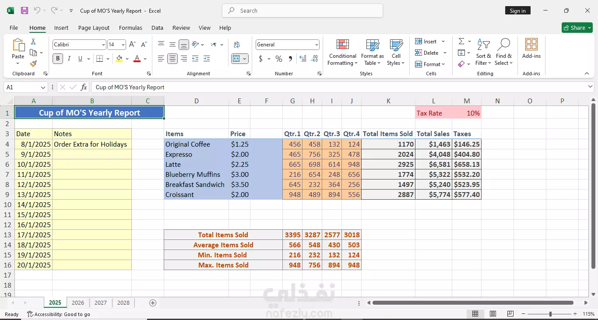Open Sort & Filter options
The width and height of the screenshot is (598, 320).
483,52
